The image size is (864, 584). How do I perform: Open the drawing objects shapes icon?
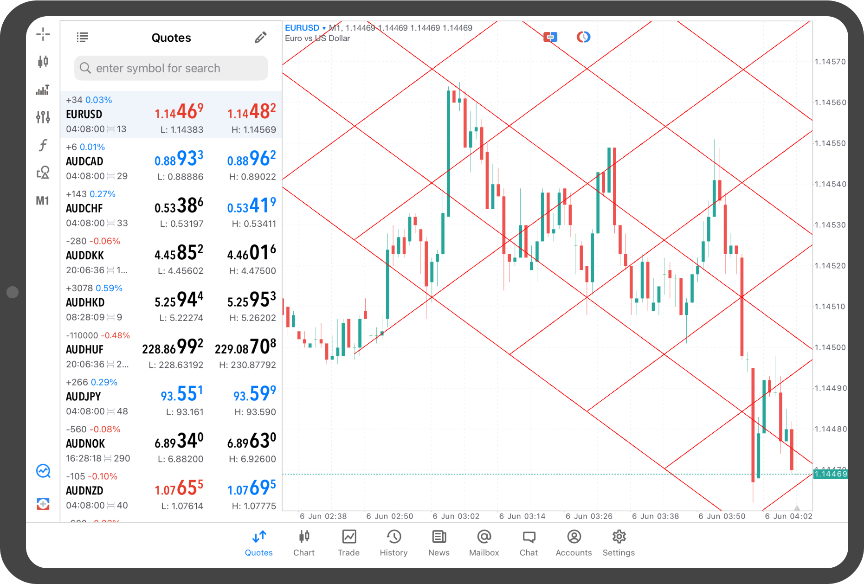(43, 173)
